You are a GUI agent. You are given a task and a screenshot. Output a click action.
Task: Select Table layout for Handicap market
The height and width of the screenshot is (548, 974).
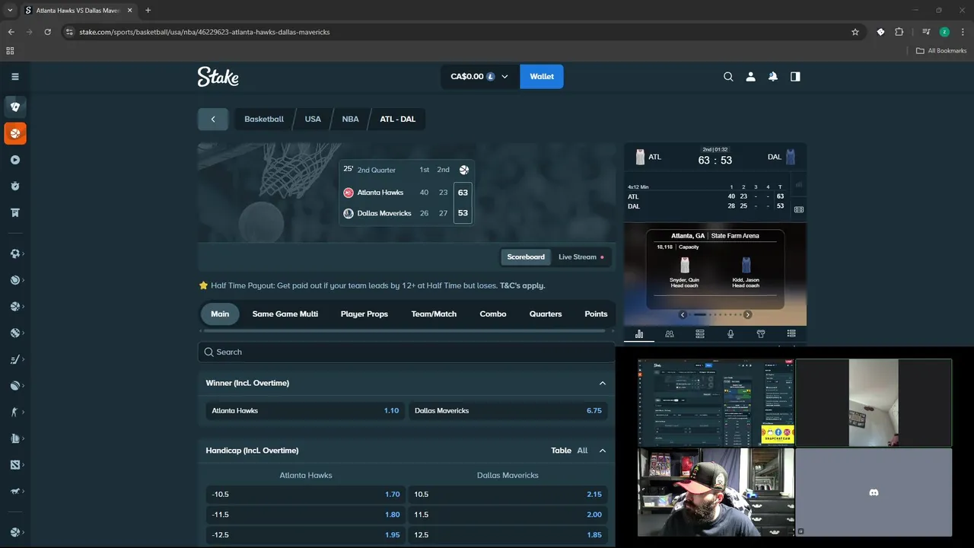pos(561,451)
